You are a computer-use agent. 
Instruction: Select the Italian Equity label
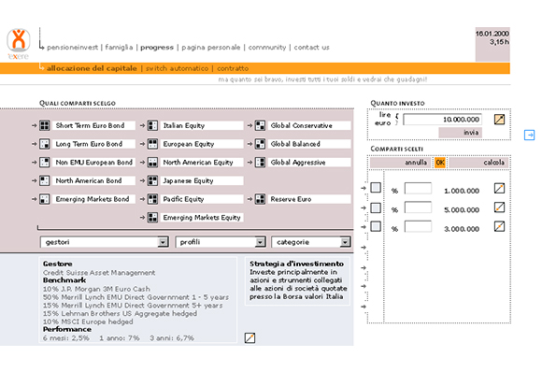pos(202,125)
